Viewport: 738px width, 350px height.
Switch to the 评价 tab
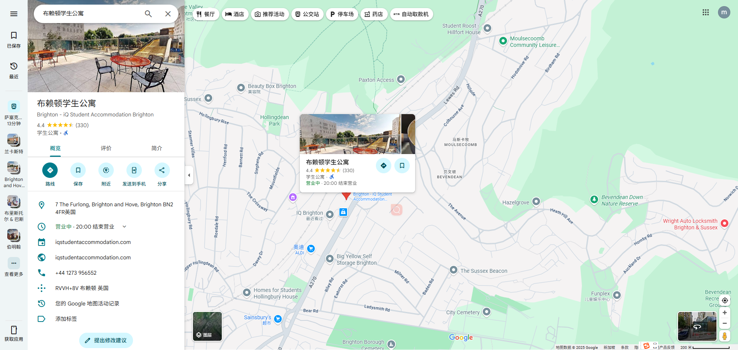tap(106, 148)
